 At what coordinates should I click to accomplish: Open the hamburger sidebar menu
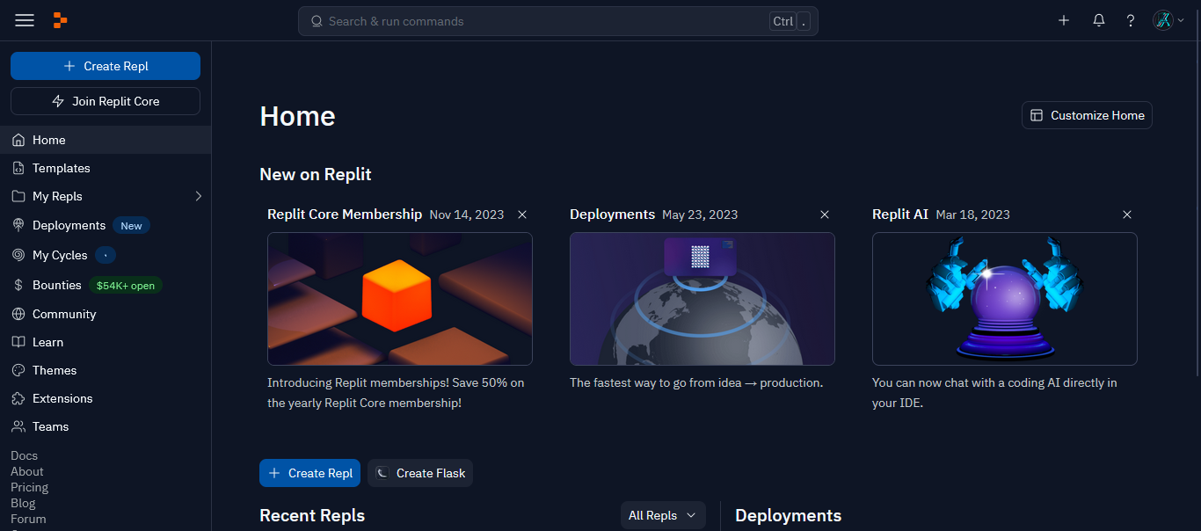[x=25, y=20]
